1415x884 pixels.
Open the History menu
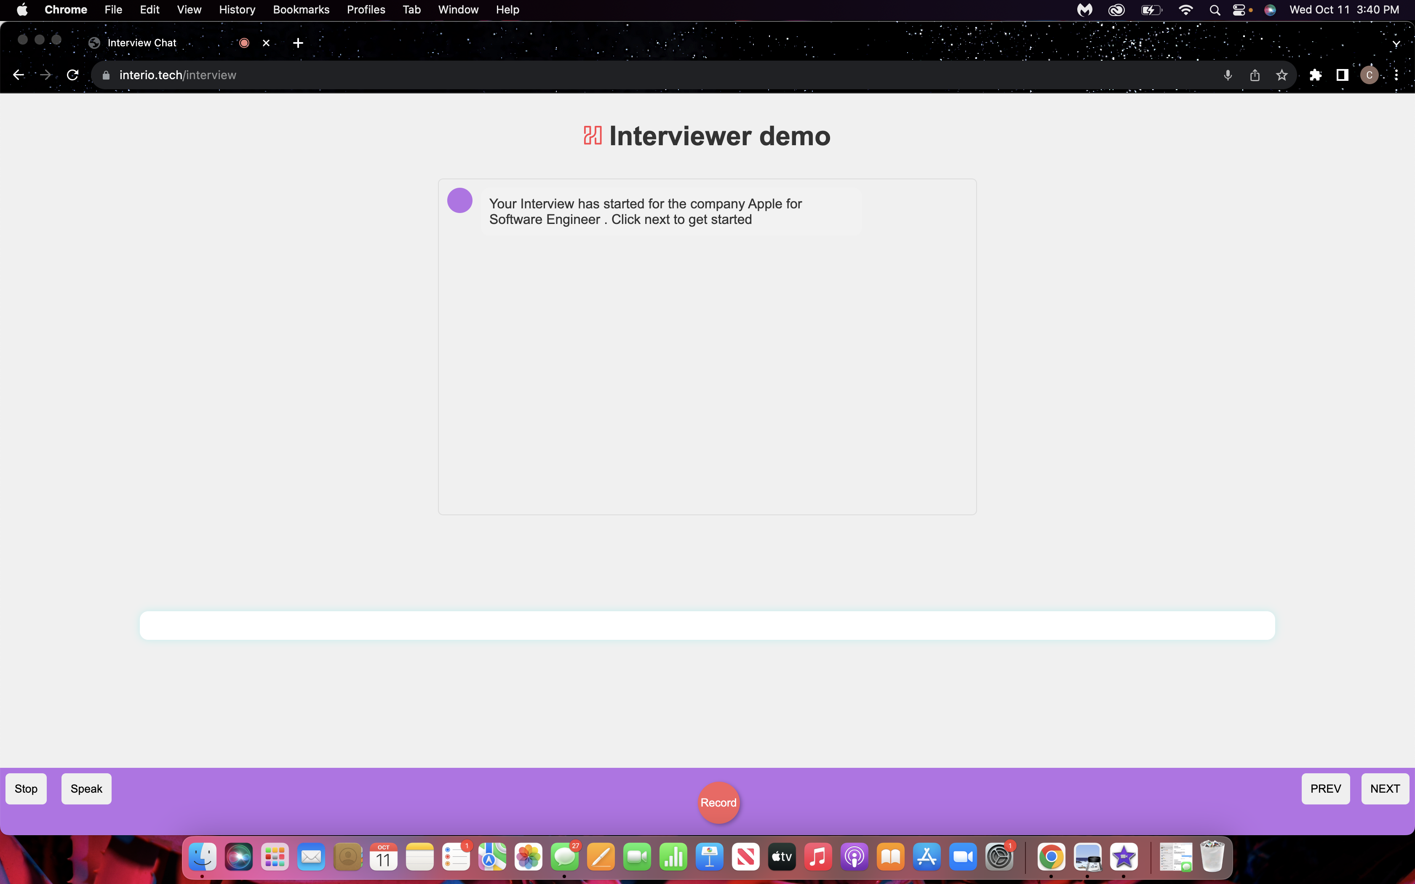pos(237,9)
